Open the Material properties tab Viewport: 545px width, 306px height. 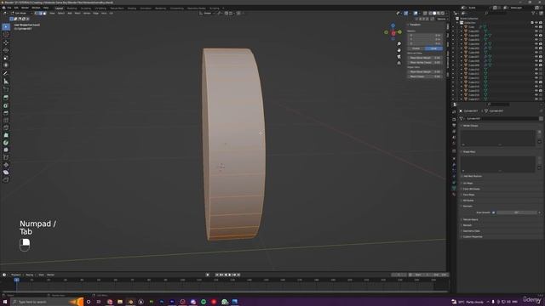[454, 195]
